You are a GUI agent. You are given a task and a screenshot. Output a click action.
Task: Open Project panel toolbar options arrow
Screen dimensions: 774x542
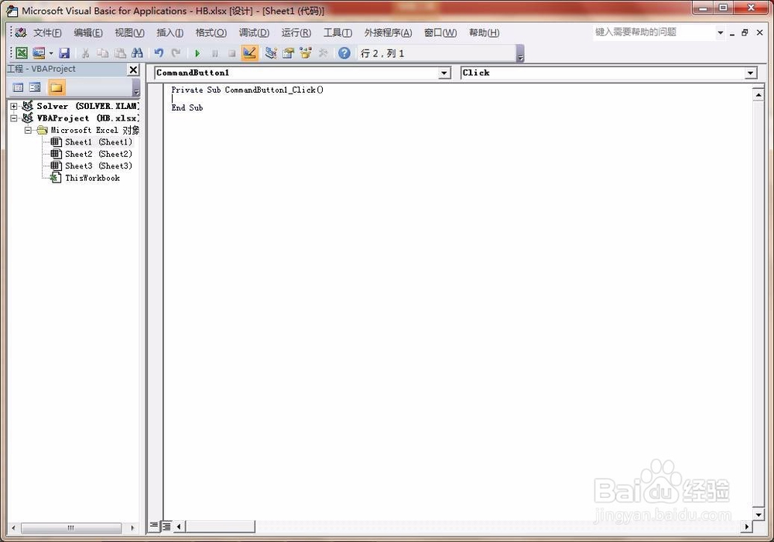tap(136, 88)
